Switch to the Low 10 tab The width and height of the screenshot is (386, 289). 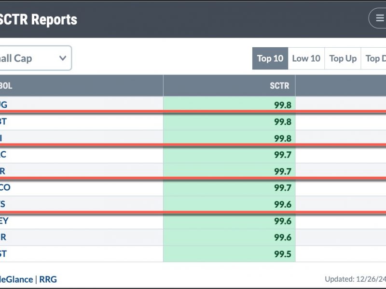(306, 58)
